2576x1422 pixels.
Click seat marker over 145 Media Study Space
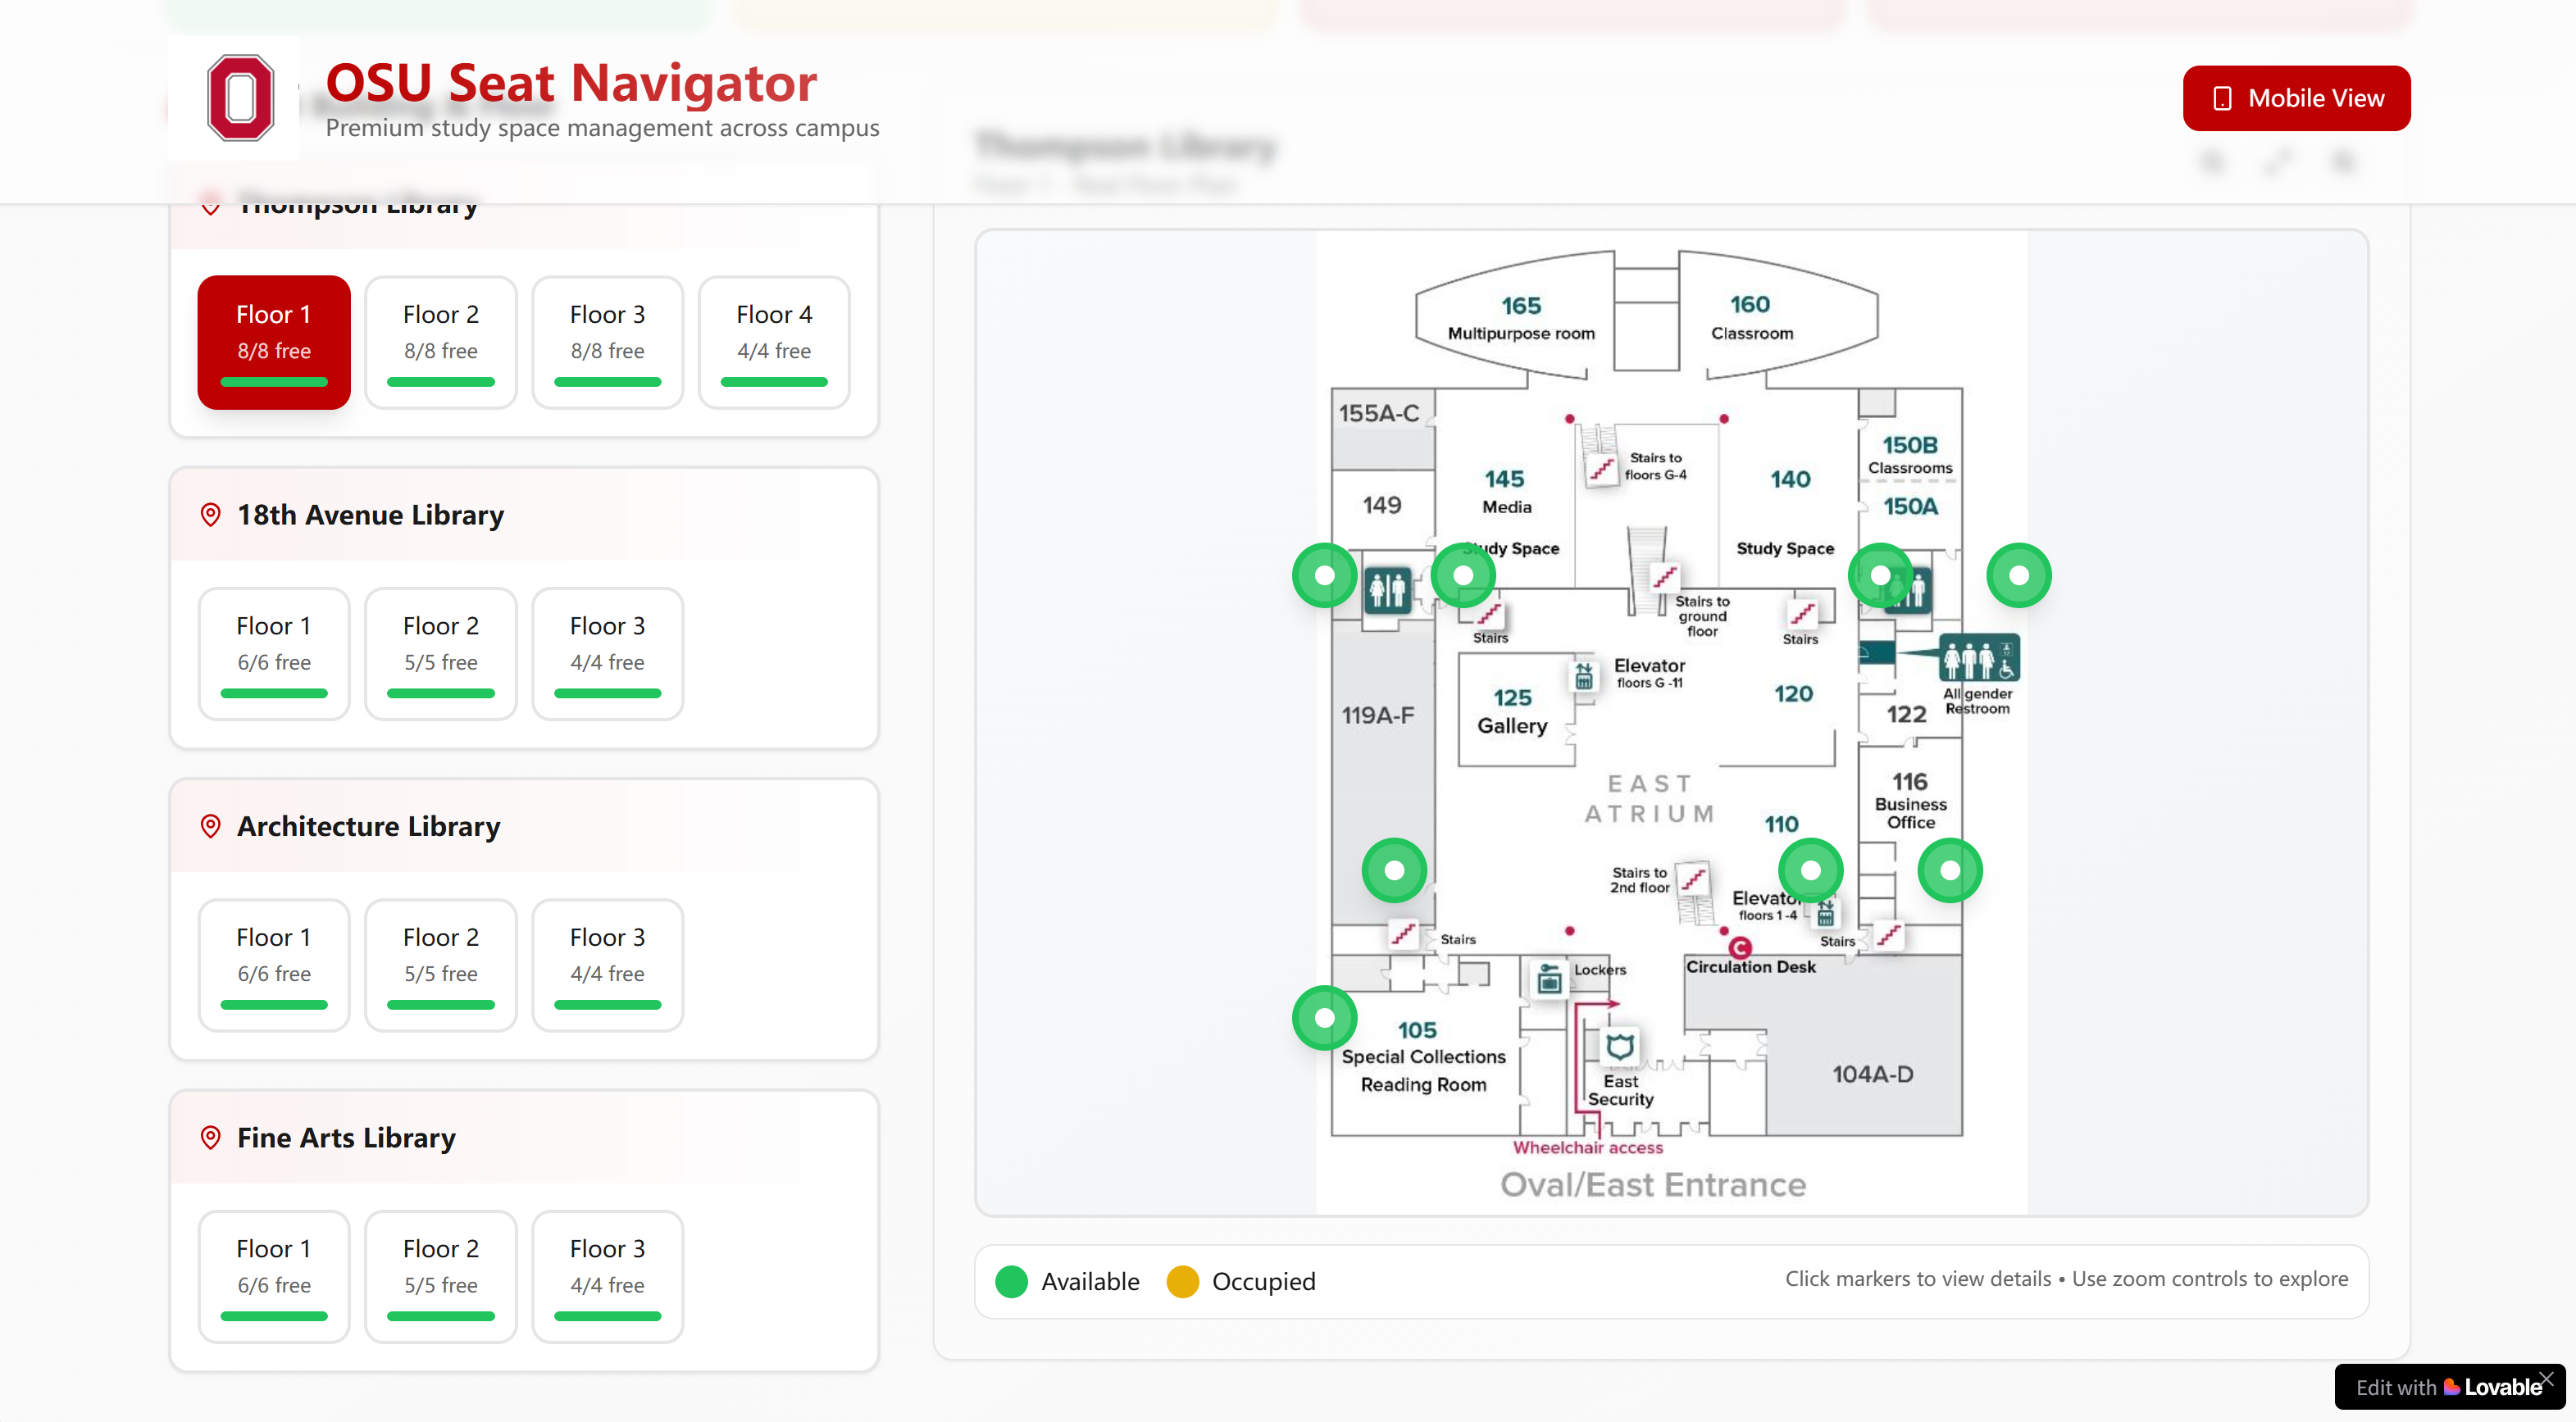tap(1463, 575)
